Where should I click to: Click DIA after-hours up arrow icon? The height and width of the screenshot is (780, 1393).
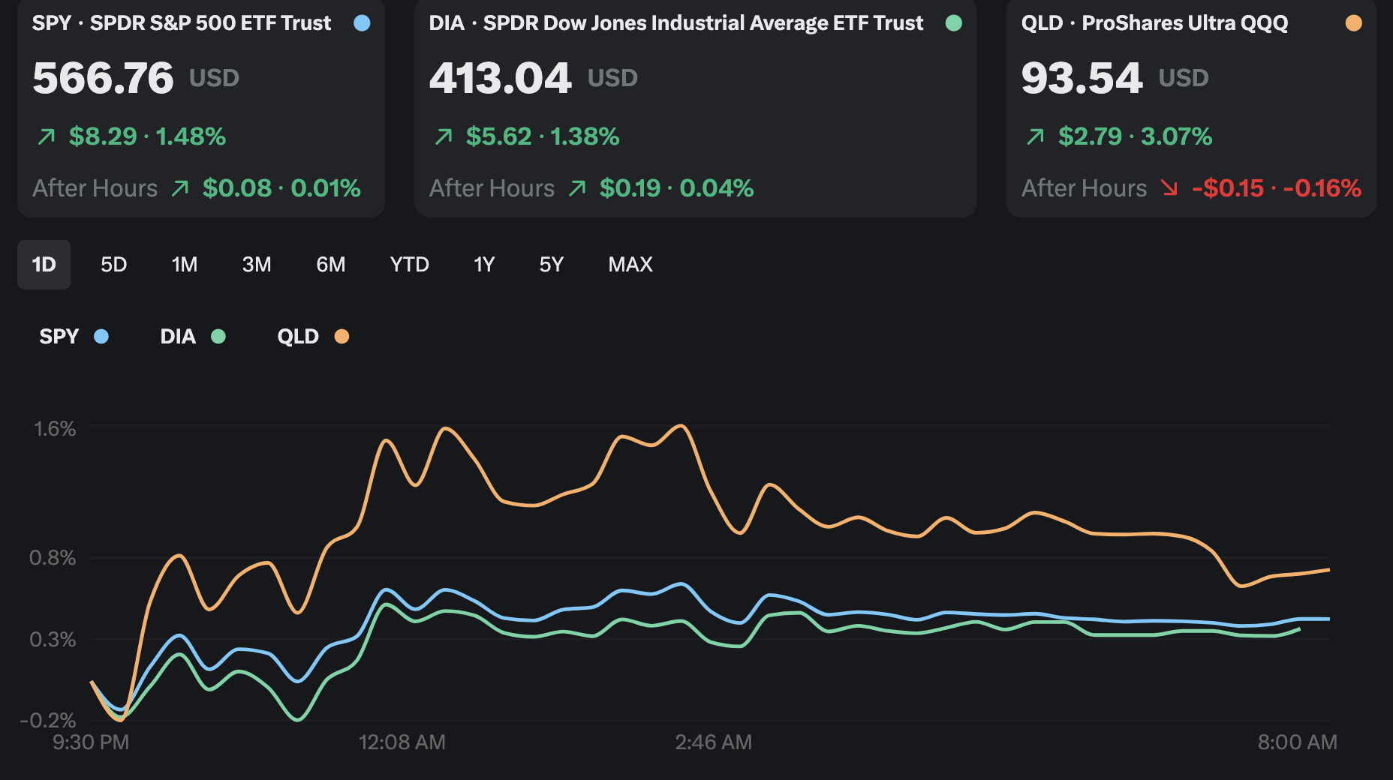click(x=577, y=188)
